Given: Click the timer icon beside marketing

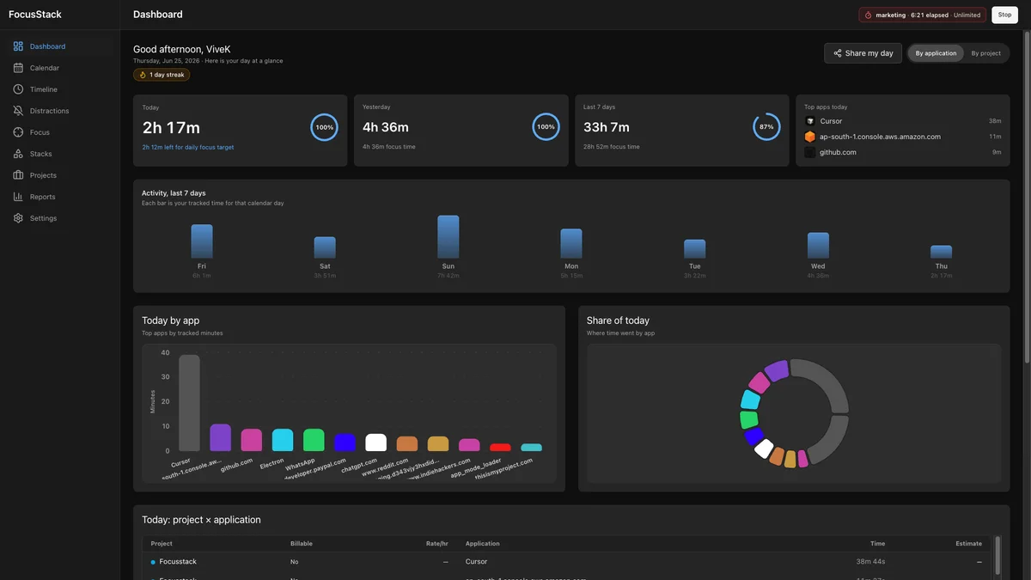Looking at the screenshot, I should pos(868,15).
